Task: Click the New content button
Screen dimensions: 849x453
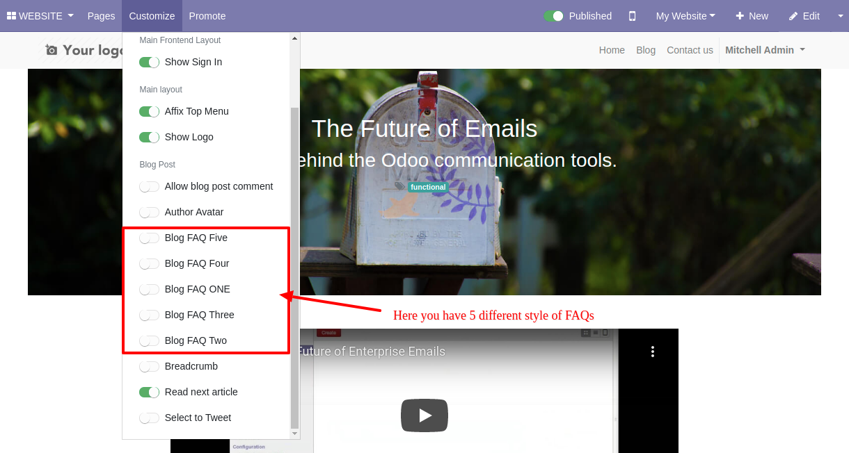Action: (x=752, y=16)
